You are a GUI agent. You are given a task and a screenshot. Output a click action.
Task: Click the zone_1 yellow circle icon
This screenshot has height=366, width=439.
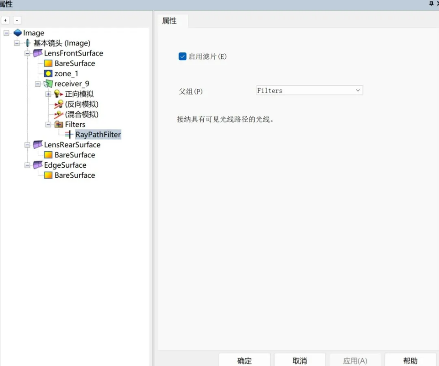pos(48,73)
